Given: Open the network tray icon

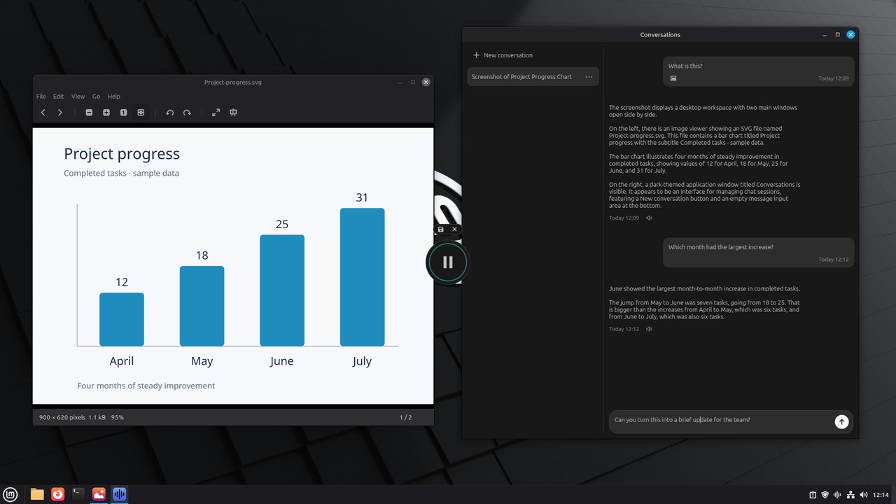Looking at the screenshot, I should coord(850,495).
